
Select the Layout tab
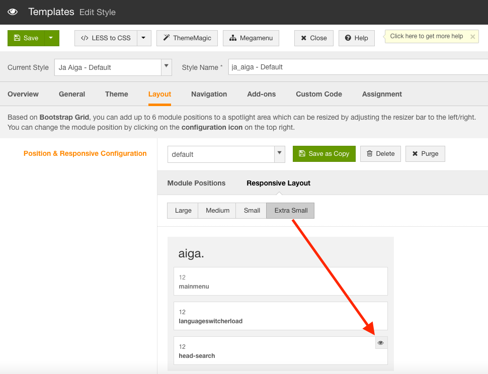159,94
